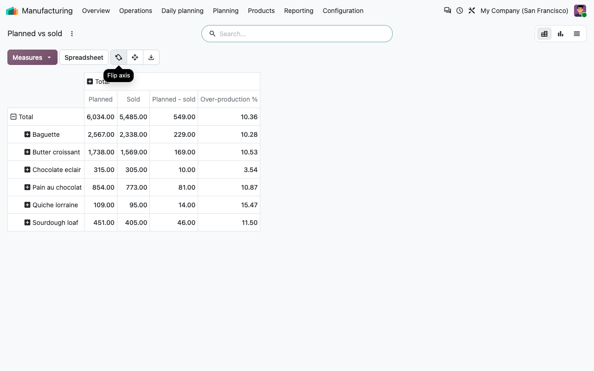Sort by the Sold column header
The height and width of the screenshot is (371, 594).
[x=133, y=99]
